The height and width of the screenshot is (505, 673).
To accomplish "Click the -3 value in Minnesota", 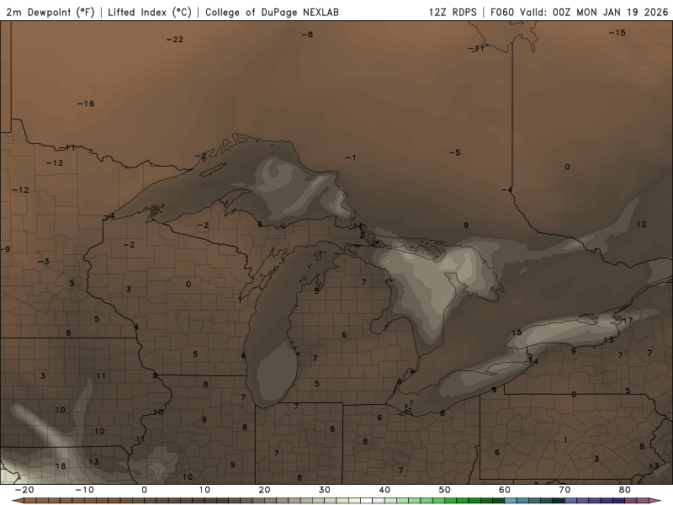I will coord(44,262).
